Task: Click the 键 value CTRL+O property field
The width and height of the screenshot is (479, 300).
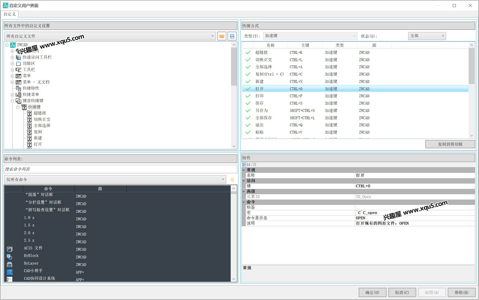Action: [x=415, y=186]
